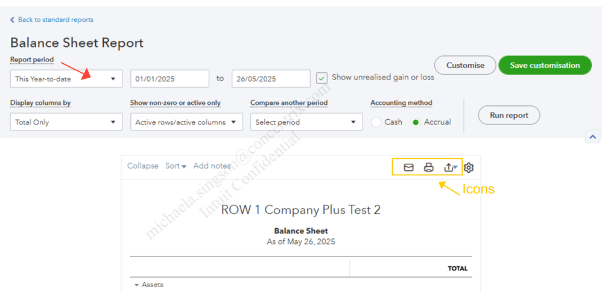Open the Compare another period dropdown

point(306,122)
